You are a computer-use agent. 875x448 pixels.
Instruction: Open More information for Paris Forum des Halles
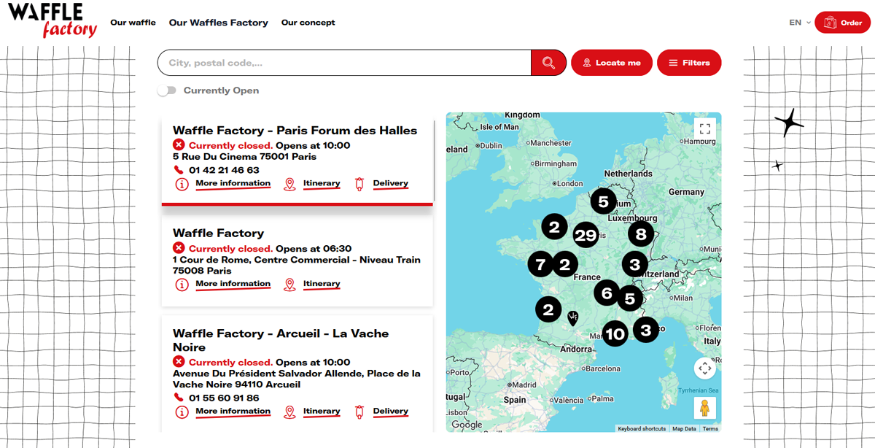coord(233,184)
